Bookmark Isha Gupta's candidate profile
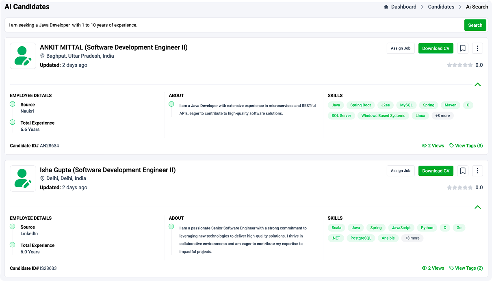The width and height of the screenshot is (492, 281). click(x=462, y=171)
